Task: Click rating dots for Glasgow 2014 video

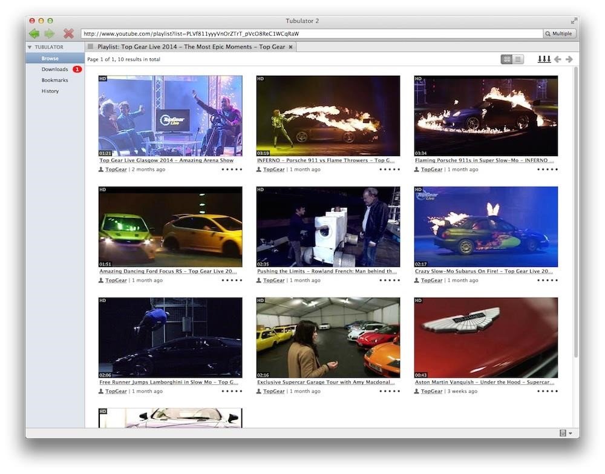Action: click(232, 169)
